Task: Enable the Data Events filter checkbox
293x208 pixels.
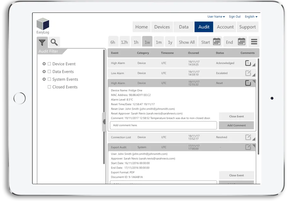Action: click(49, 71)
